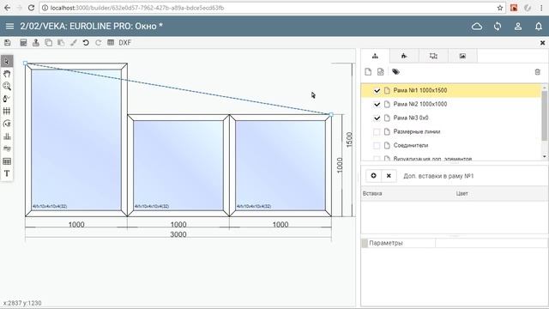The width and height of the screenshot is (549, 309).
Task: Select the Соединители row
Action: 451,145
